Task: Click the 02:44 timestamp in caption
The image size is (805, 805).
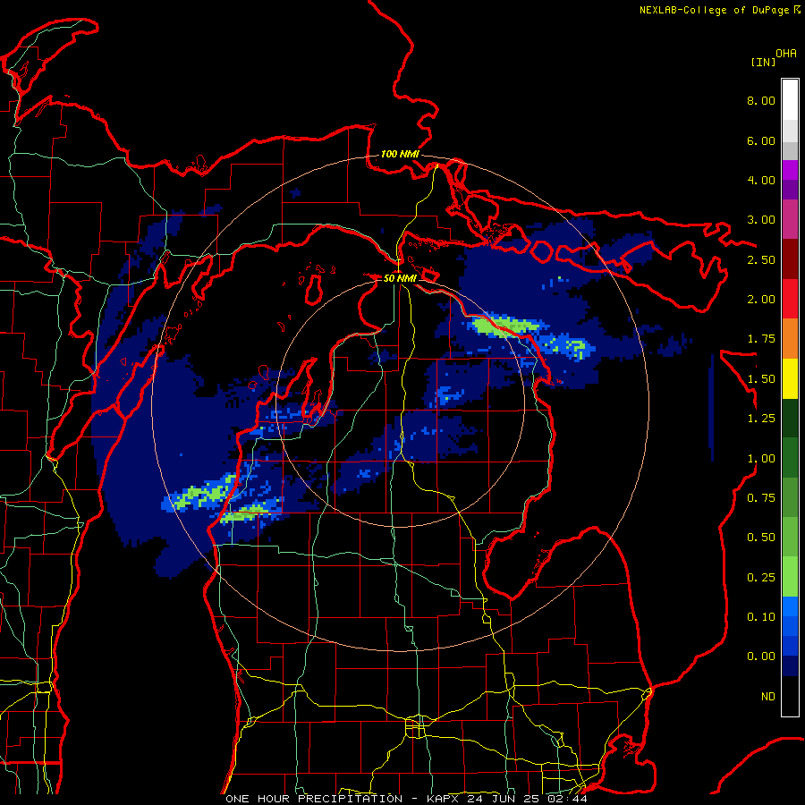Action: tap(567, 799)
